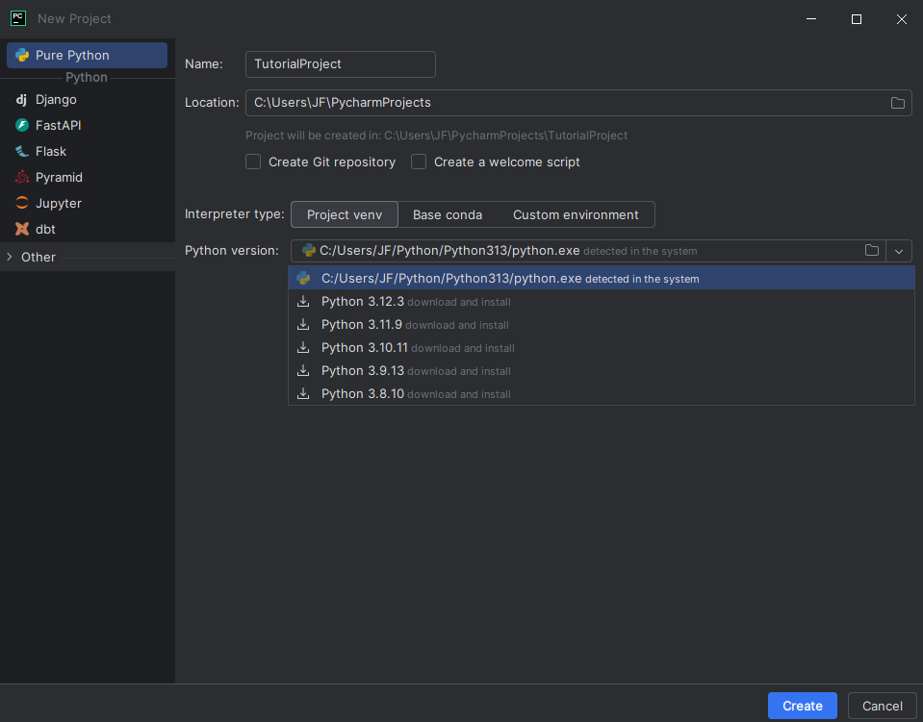The width and height of the screenshot is (923, 722).
Task: Click the Pure Python snake icon
Action: tap(22, 55)
